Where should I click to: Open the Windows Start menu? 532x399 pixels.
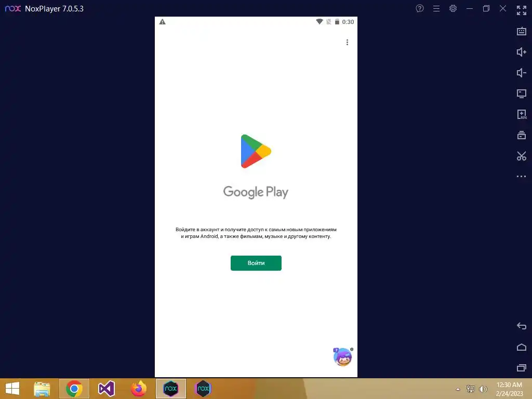point(12,389)
